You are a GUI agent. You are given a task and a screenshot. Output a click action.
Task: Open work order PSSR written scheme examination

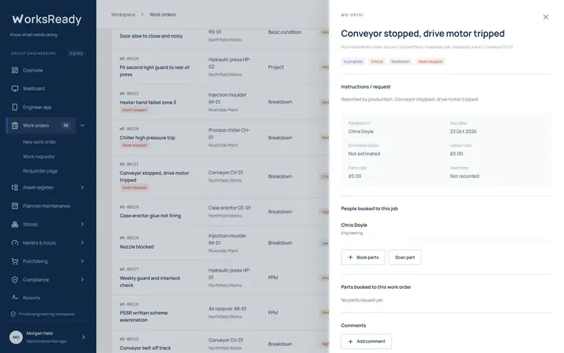143,316
